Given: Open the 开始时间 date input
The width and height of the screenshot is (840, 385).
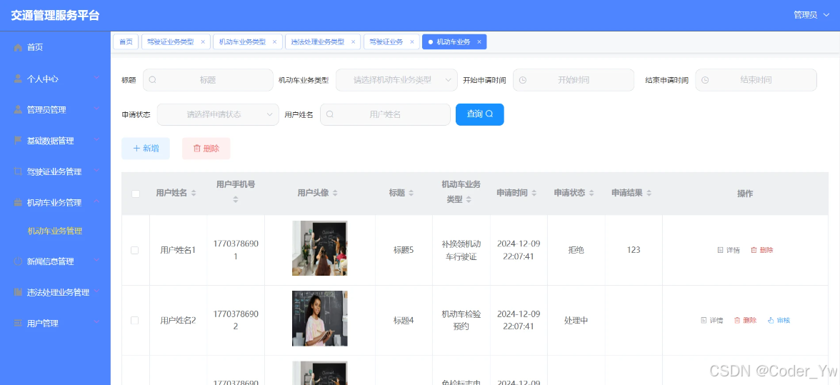Looking at the screenshot, I should tap(573, 80).
